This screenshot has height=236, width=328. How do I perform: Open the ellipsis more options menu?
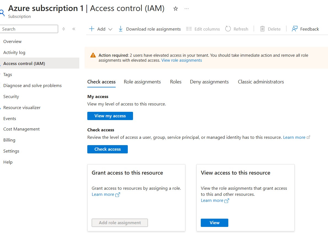point(187,9)
